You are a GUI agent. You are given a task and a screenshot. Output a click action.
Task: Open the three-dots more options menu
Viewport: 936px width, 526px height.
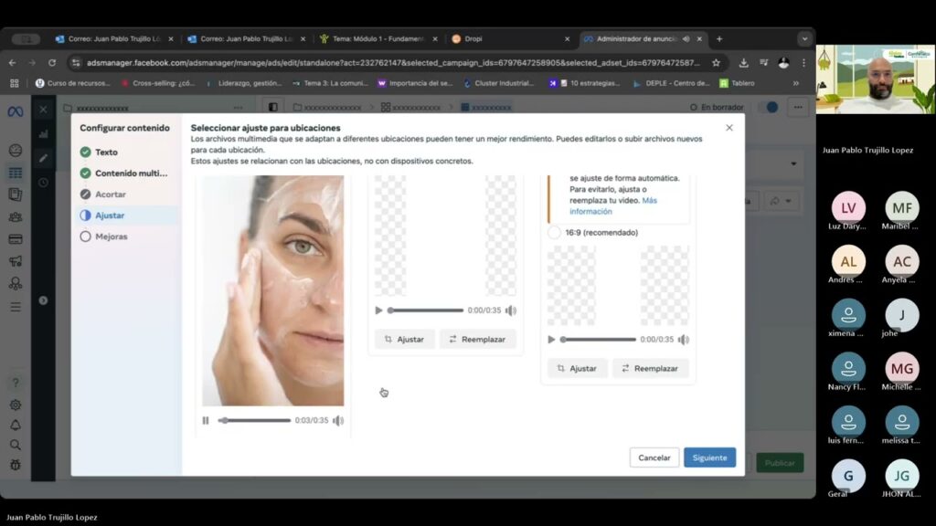pyautogui.click(x=800, y=107)
